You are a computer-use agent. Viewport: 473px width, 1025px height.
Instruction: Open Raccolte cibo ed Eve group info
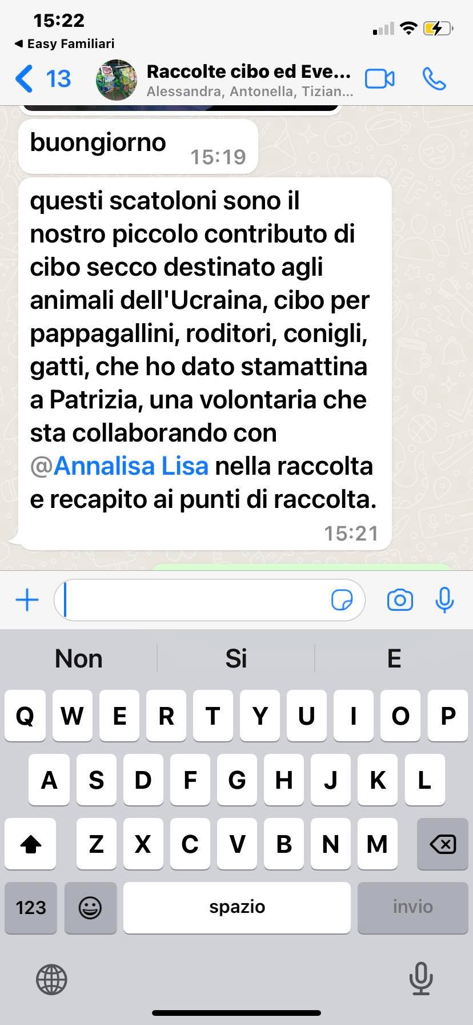(250, 80)
